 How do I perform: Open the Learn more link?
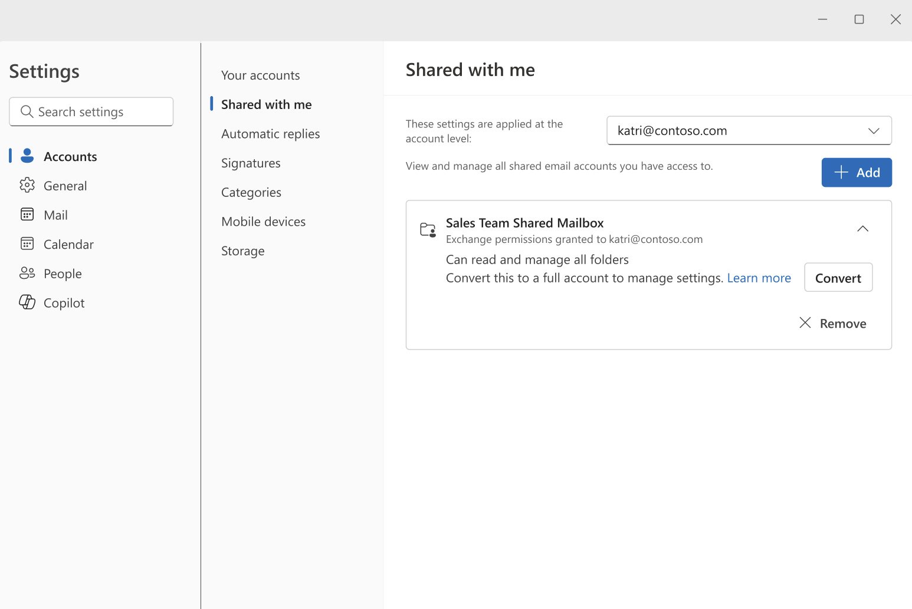tap(759, 277)
